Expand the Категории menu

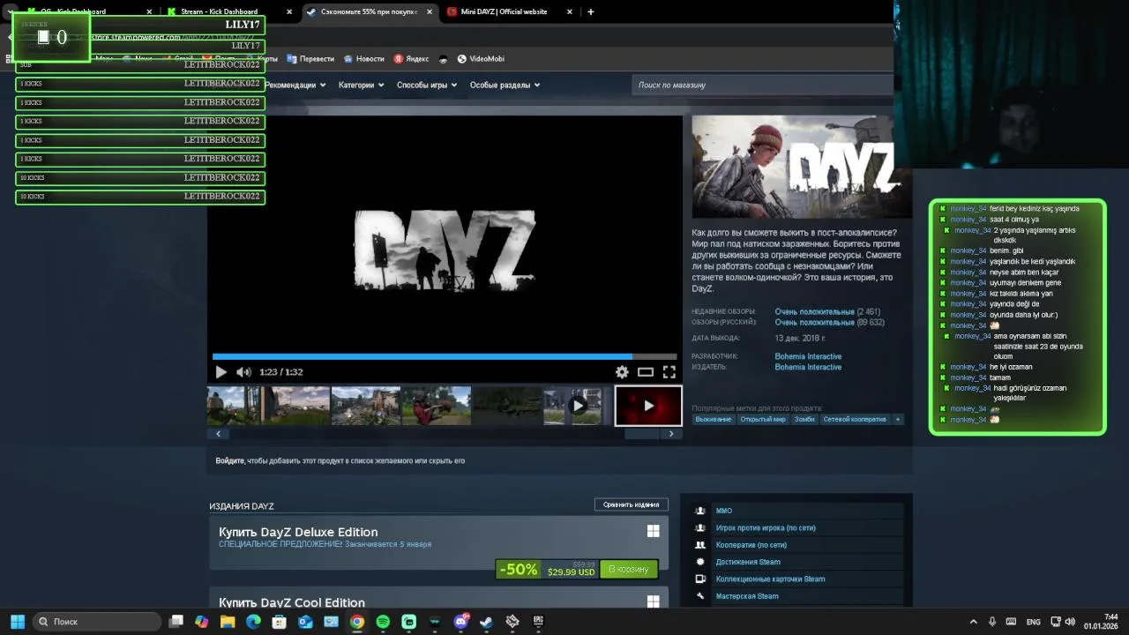pos(361,86)
